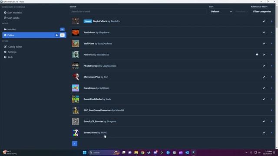278x156 pixels.
Task: Click the BoostColors mod icon
Action: [76, 133]
